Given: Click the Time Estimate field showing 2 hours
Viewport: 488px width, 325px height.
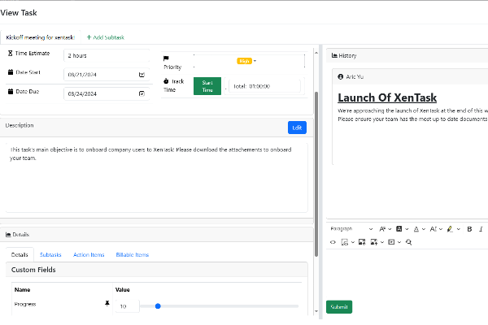Looking at the screenshot, I should [107, 56].
